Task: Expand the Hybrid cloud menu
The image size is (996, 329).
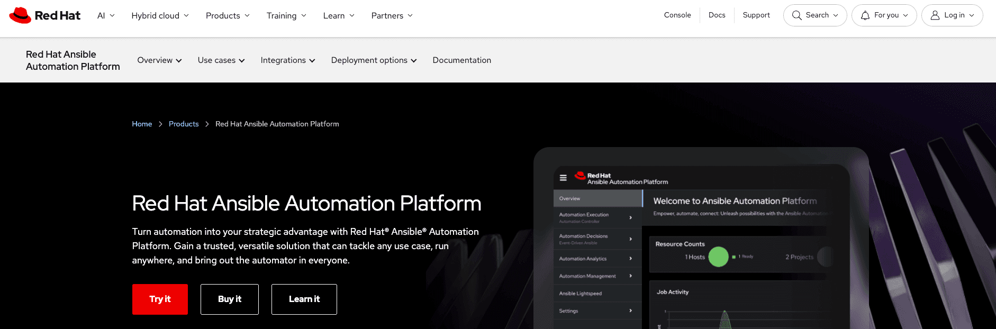Action: point(160,15)
